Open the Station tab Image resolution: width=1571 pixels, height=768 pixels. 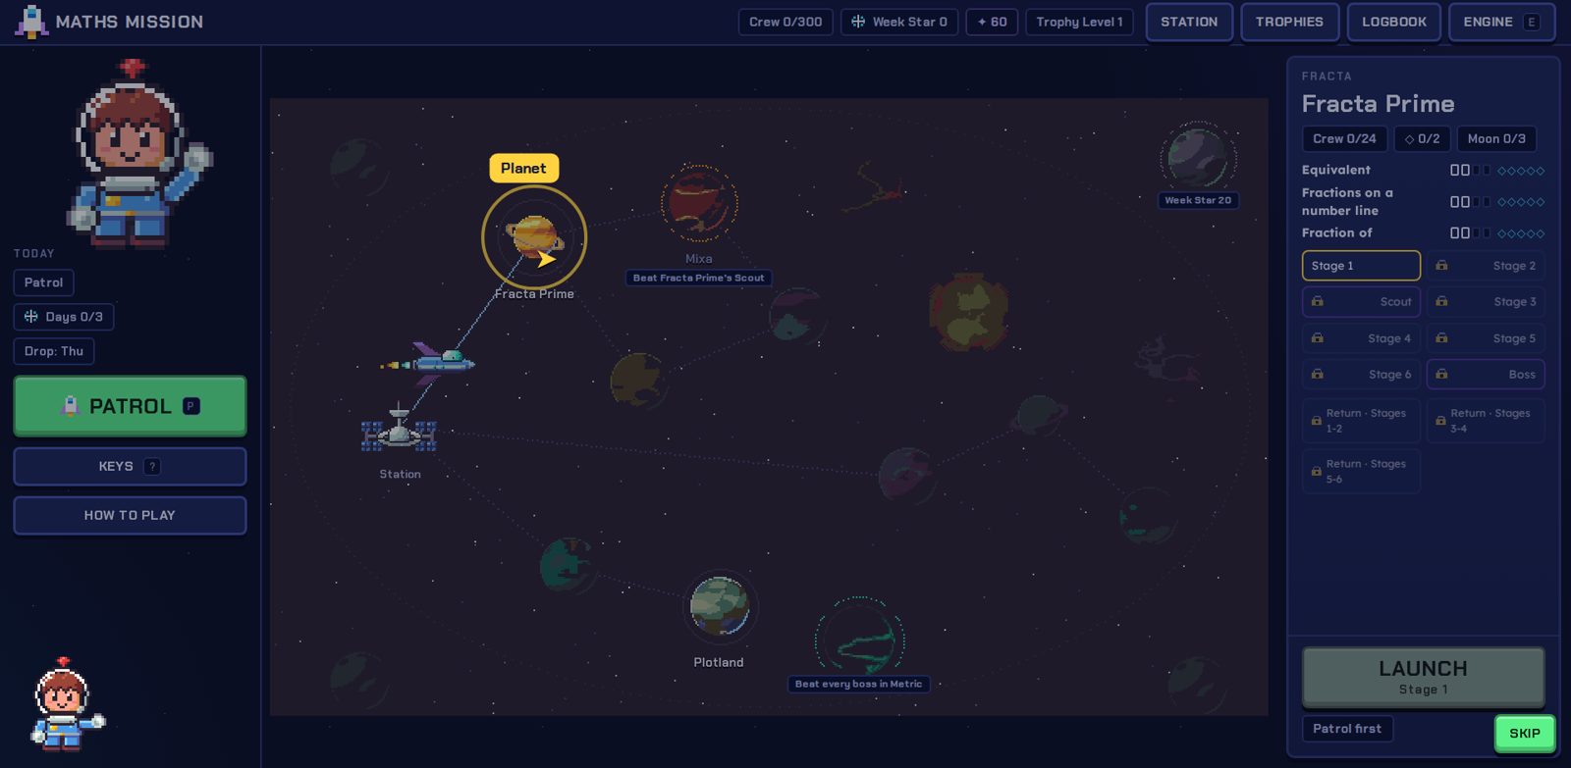click(1189, 22)
